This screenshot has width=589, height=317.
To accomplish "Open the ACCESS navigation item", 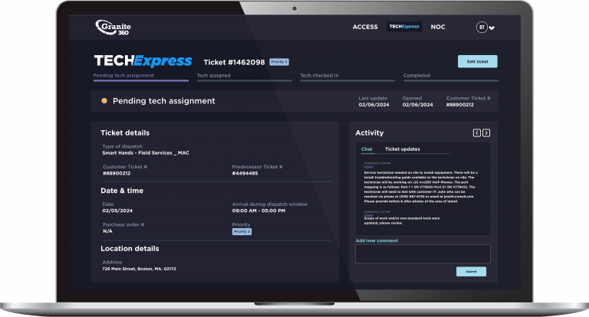I will (365, 27).
